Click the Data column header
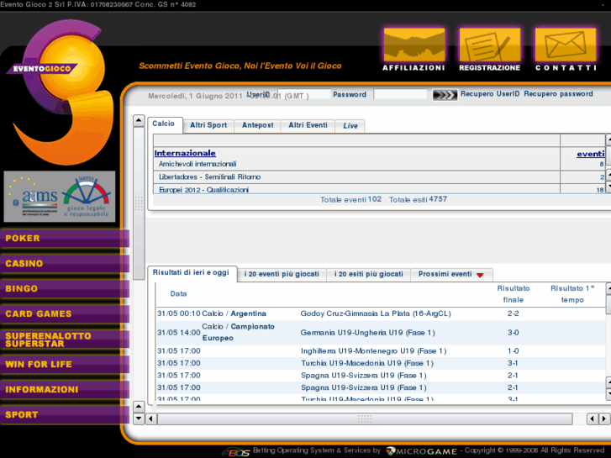 coord(178,294)
